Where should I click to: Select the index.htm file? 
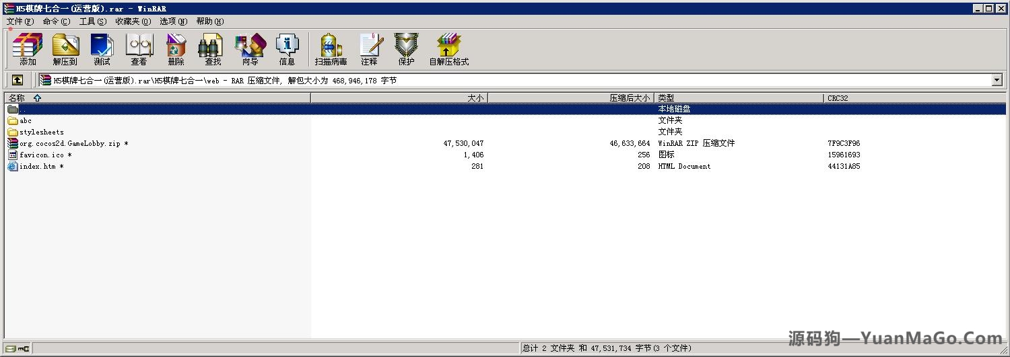pyautogui.click(x=37, y=167)
